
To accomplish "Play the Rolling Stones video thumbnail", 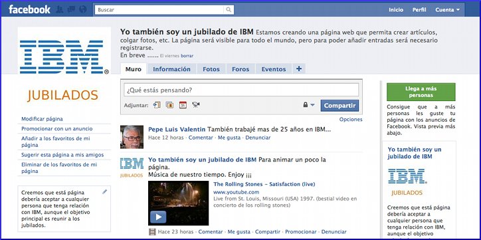I will pos(178,203).
